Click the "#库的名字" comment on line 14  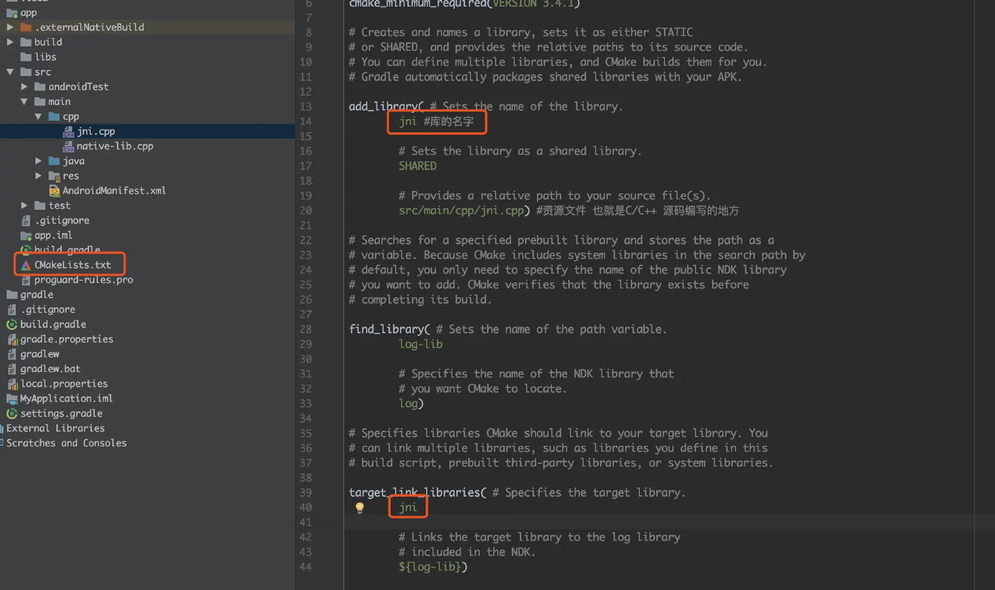(449, 121)
